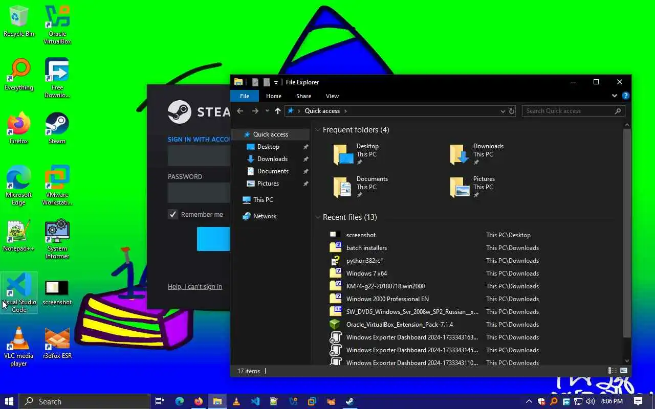Image resolution: width=655 pixels, height=409 pixels.
Task: Select the VMware Workstation desktop shortcut
Action: 57,186
